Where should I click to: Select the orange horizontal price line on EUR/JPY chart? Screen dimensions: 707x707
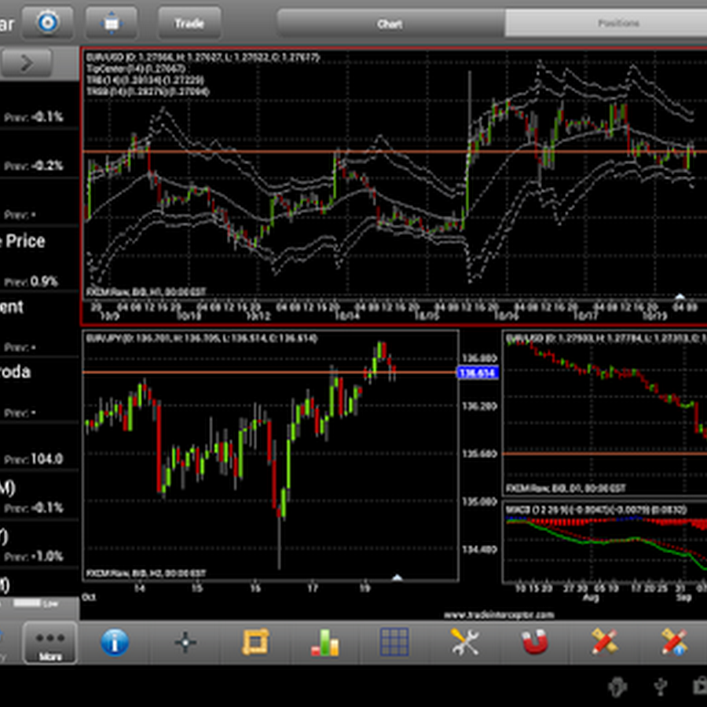(x=236, y=372)
